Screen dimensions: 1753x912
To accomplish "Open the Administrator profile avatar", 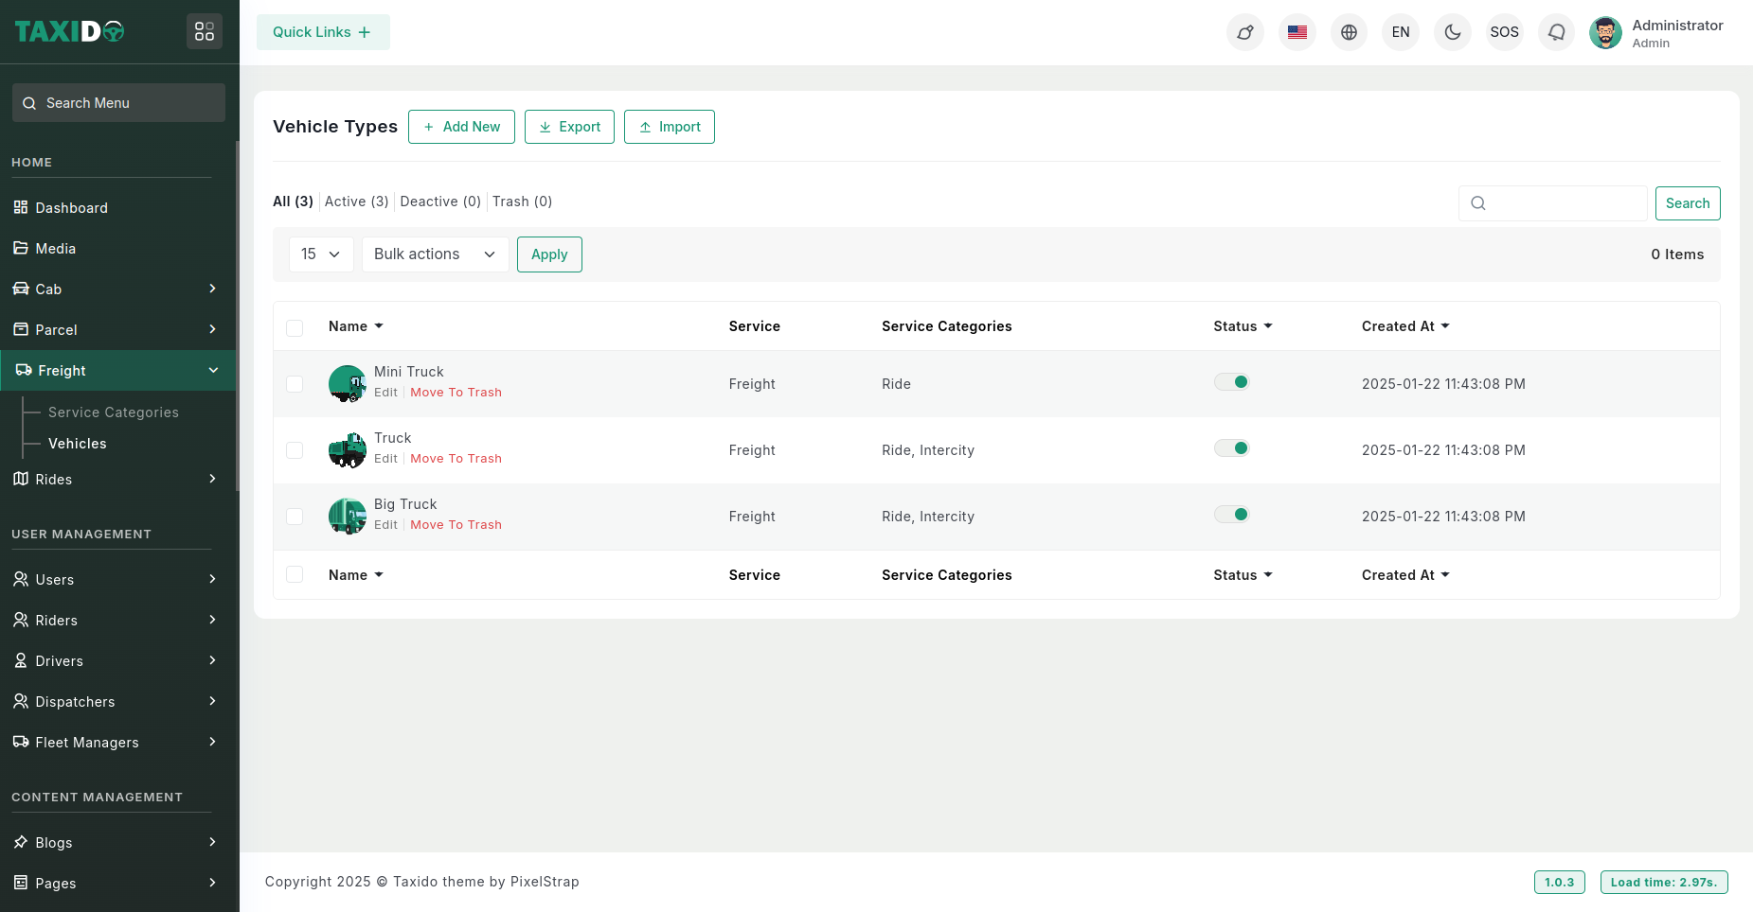I will (1605, 32).
